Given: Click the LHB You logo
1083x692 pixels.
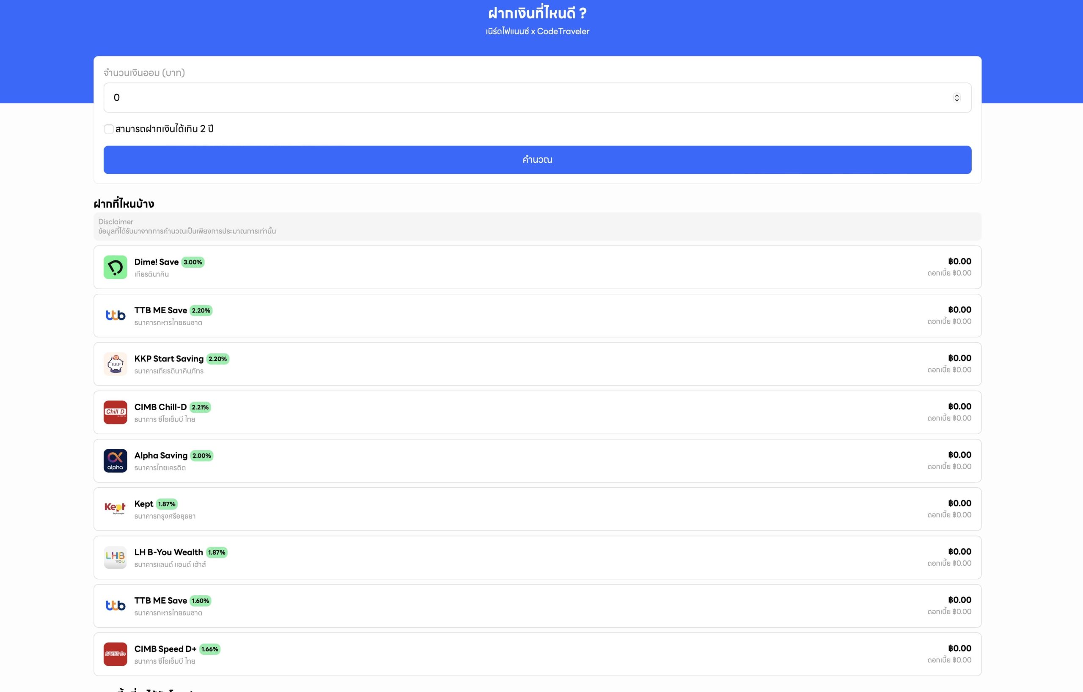Looking at the screenshot, I should [x=115, y=557].
